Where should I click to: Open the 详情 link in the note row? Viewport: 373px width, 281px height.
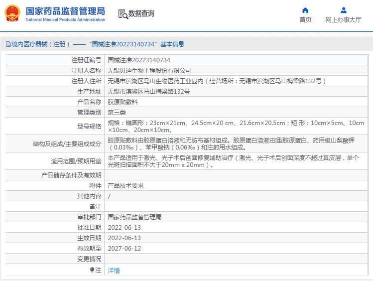click(114, 271)
